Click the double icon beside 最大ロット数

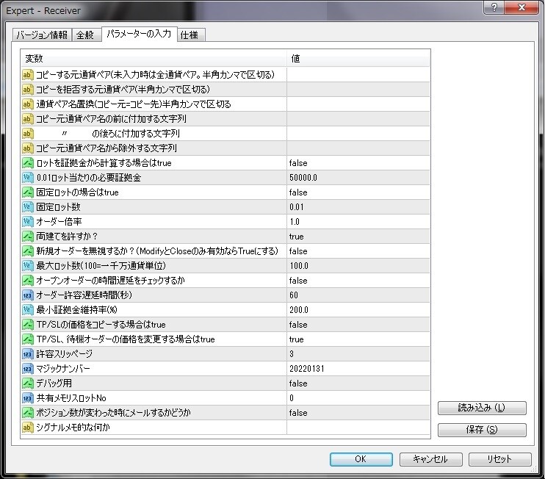coord(27,266)
